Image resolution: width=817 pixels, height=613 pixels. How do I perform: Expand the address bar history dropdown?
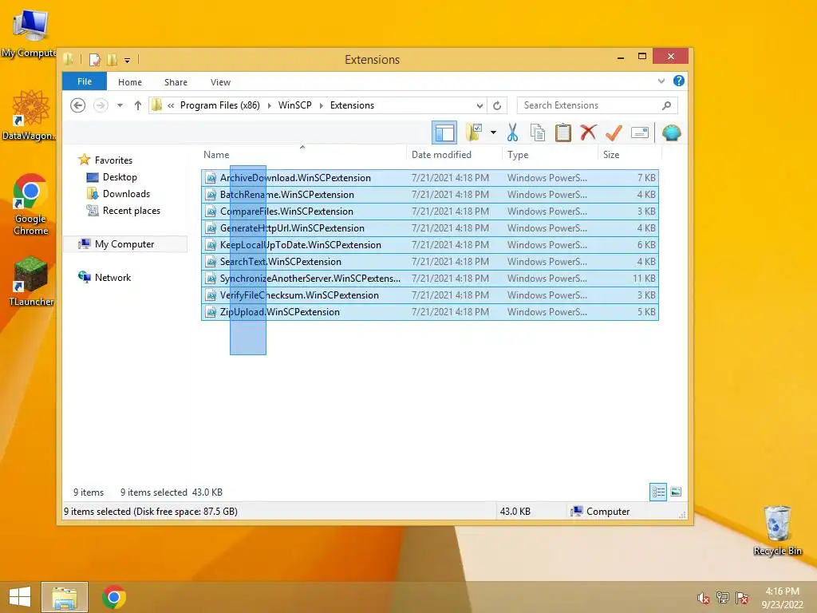click(x=480, y=105)
